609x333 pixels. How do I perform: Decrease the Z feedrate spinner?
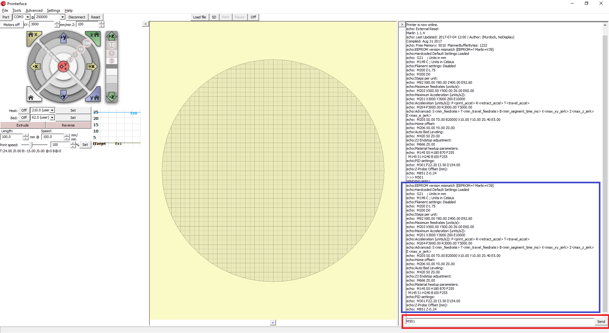click(x=101, y=26)
